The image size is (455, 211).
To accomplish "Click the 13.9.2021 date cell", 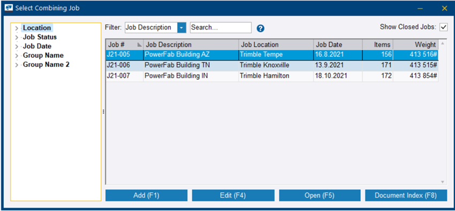I will click(338, 65).
